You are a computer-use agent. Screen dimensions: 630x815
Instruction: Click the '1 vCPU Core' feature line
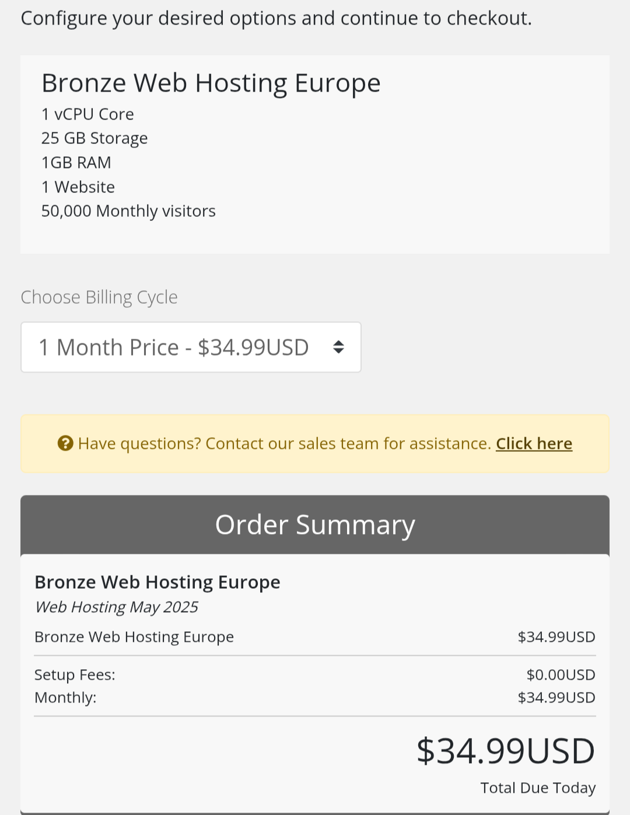pyautogui.click(x=87, y=114)
